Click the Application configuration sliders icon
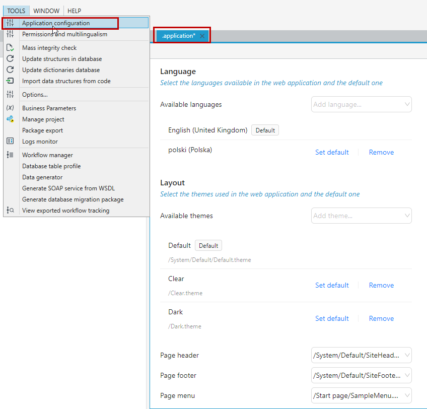The width and height of the screenshot is (427, 409). [10, 23]
